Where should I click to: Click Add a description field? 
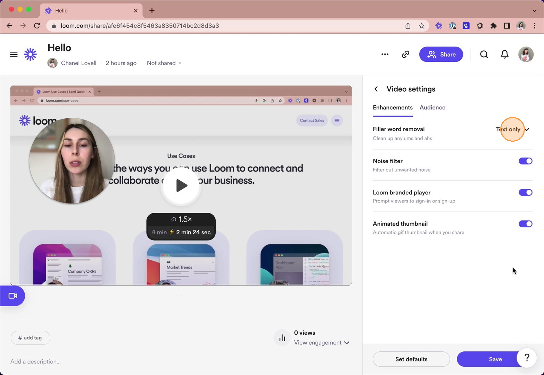tap(35, 361)
